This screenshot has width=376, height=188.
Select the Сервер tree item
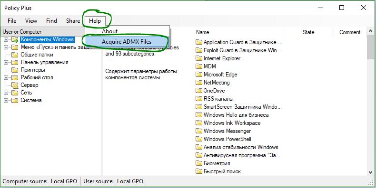[x=29, y=85]
